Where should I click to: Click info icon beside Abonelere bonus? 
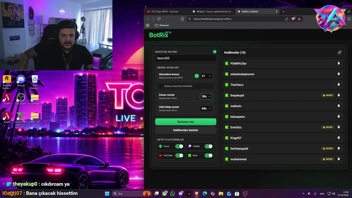[x=197, y=76]
